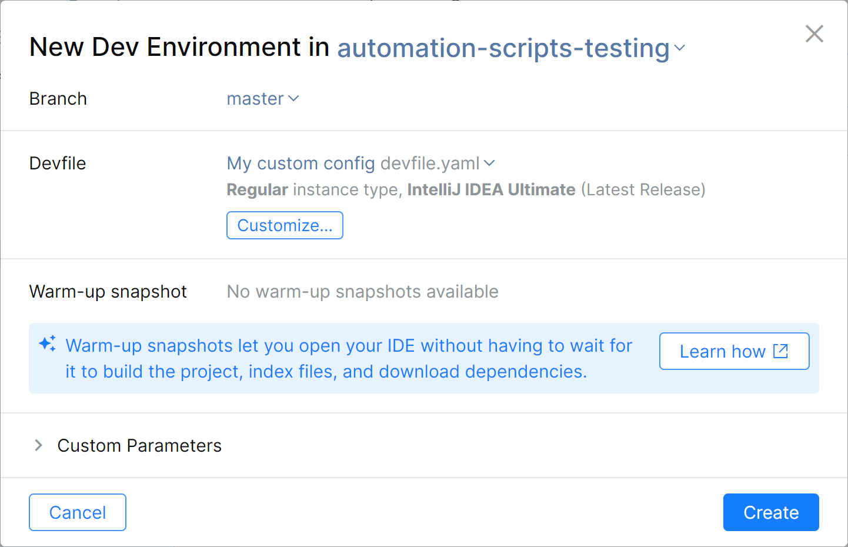Click the No warm-up snapshots available text

[x=362, y=292]
